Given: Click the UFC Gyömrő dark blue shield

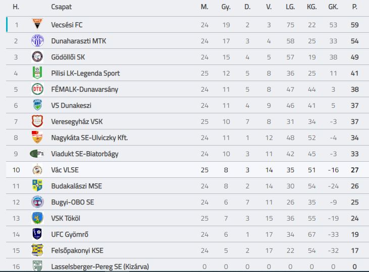Looking at the screenshot, I should pyautogui.click(x=37, y=234).
